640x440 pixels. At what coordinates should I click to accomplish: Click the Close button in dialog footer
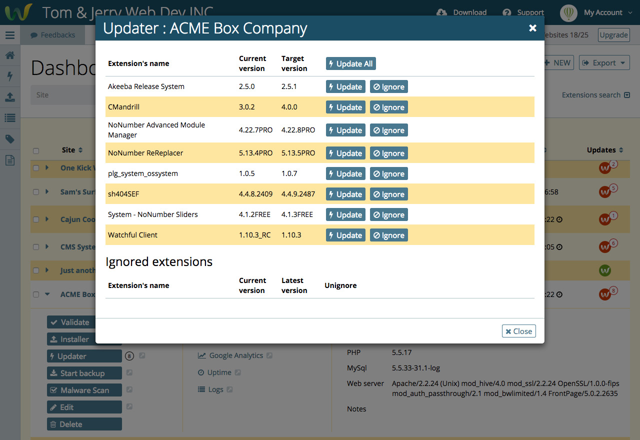point(518,331)
